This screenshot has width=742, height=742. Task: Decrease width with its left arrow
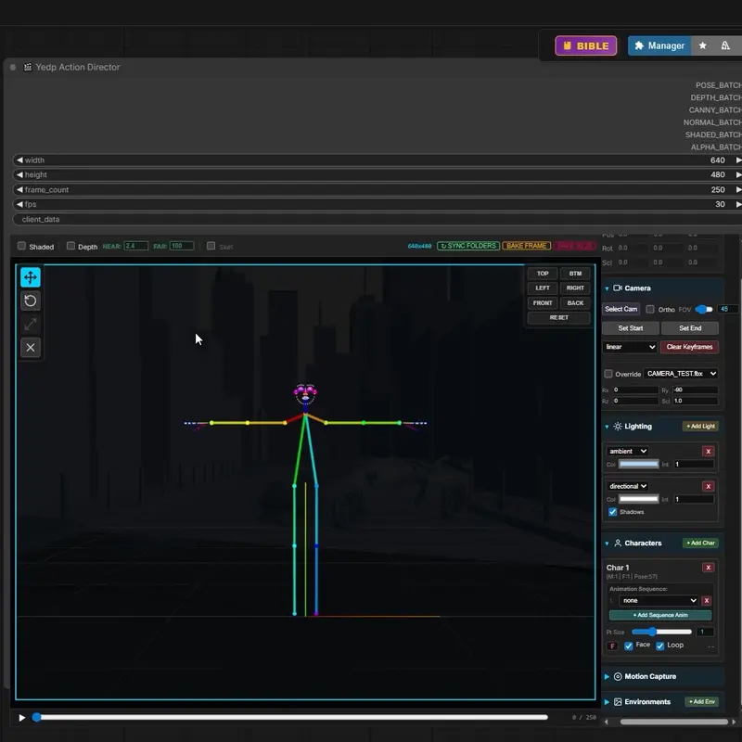tap(19, 160)
